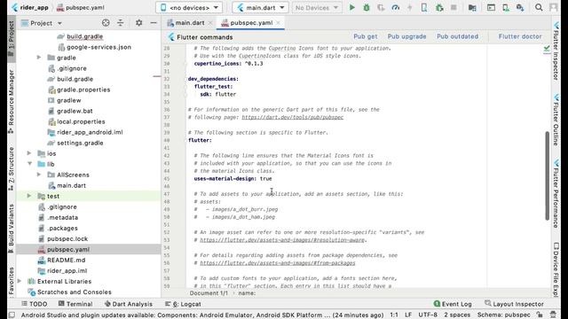The width and height of the screenshot is (568, 319).
Task: Open the No Devices dropdown
Action: pos(317,8)
